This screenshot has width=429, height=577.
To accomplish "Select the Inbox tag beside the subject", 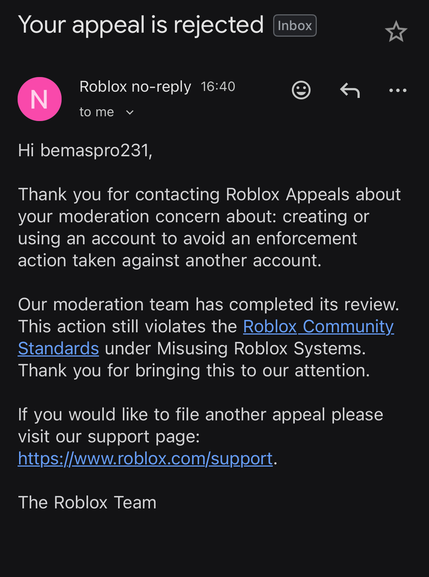I will click(294, 25).
